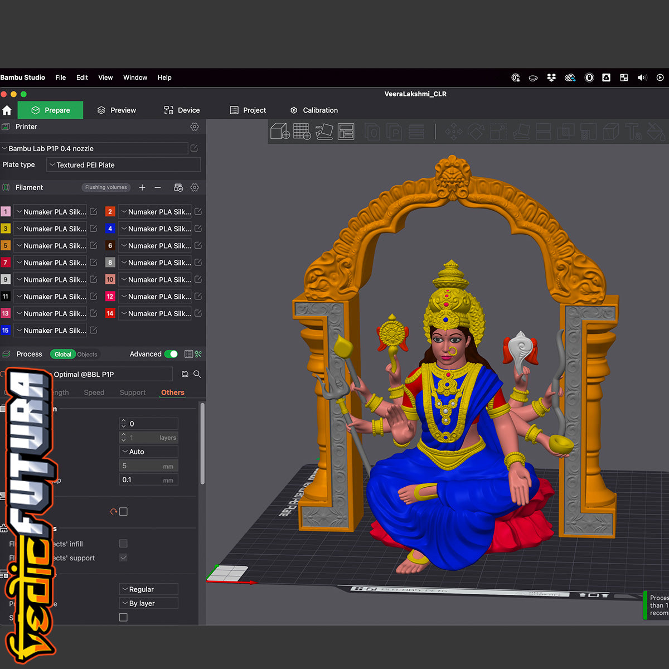Screen dimensions: 669x669
Task: Expand the Bambu Lab P1P printer dropdown
Action: [x=95, y=148]
